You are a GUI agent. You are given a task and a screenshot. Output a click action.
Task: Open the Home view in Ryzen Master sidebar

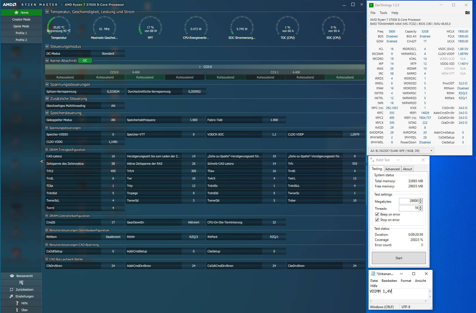tap(21, 13)
